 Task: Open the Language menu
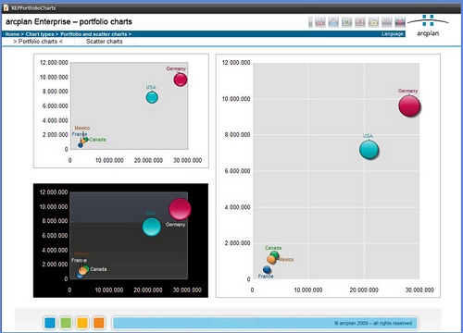click(x=393, y=33)
